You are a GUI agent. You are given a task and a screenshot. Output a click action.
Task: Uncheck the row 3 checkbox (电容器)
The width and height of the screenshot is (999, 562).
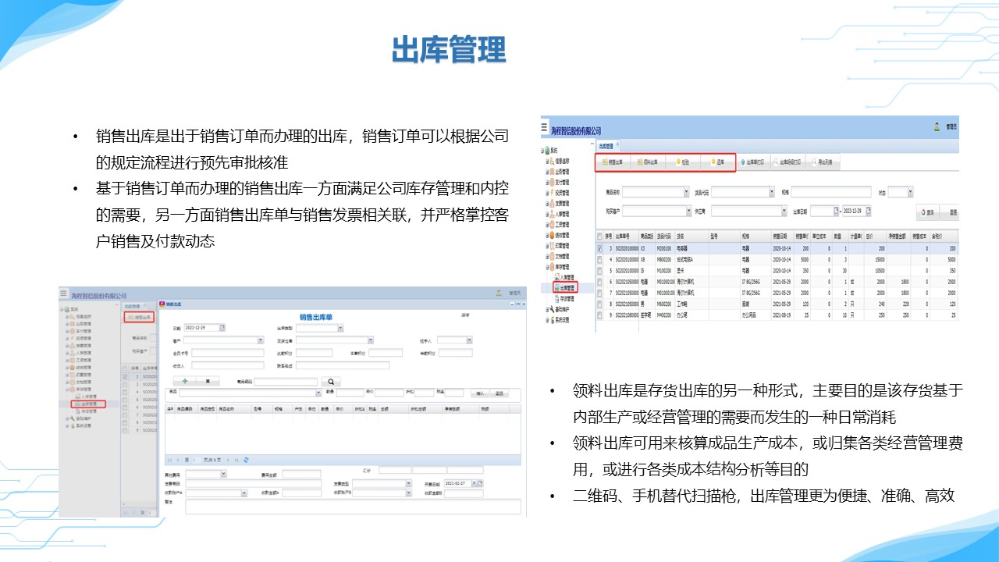point(599,248)
